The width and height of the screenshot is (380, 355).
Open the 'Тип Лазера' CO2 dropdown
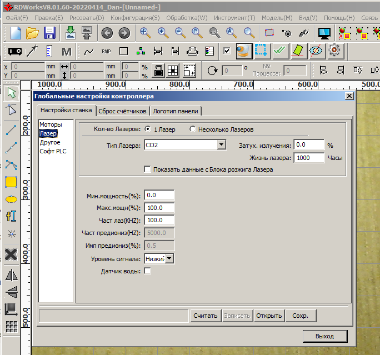click(x=222, y=145)
